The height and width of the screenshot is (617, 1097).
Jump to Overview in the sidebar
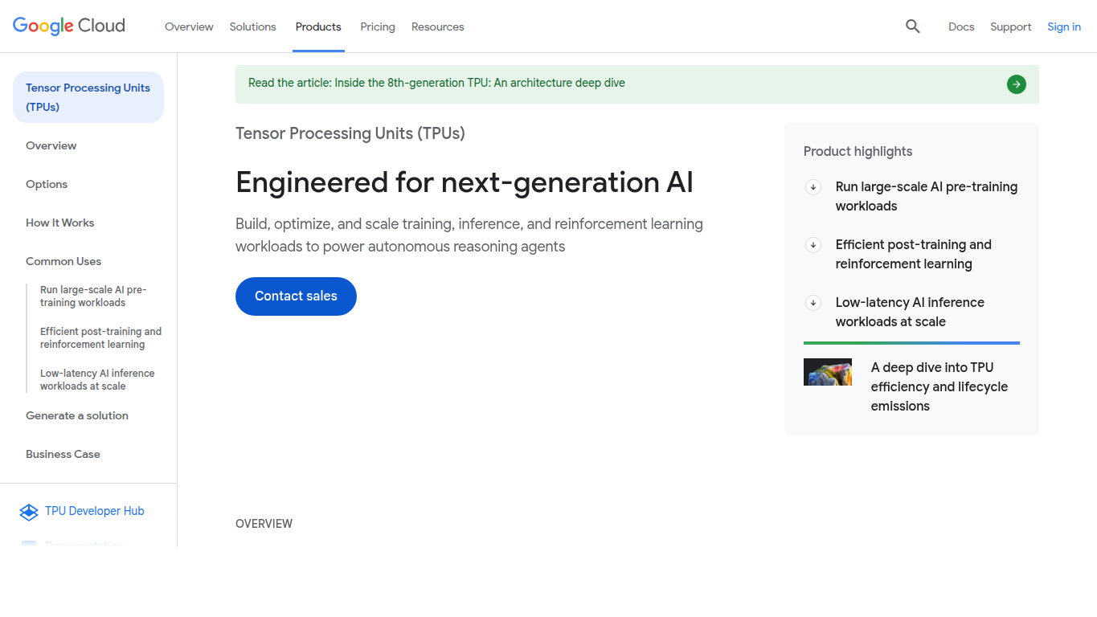pyautogui.click(x=51, y=145)
